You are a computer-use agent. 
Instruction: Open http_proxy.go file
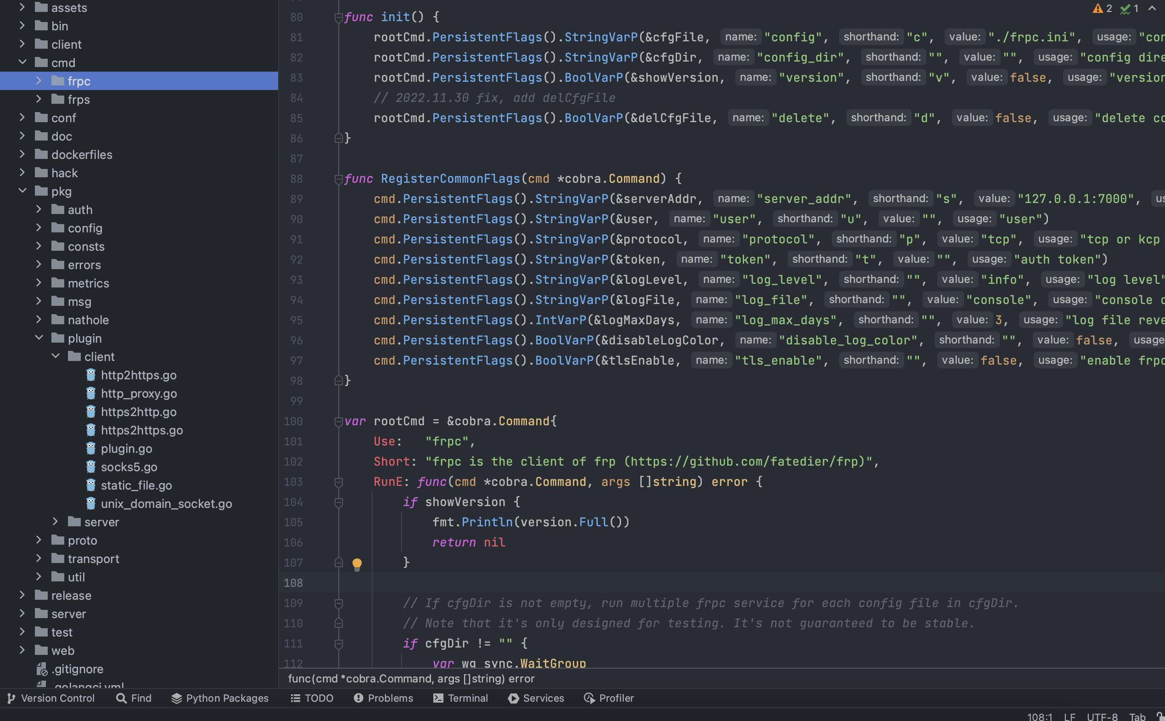click(x=139, y=394)
